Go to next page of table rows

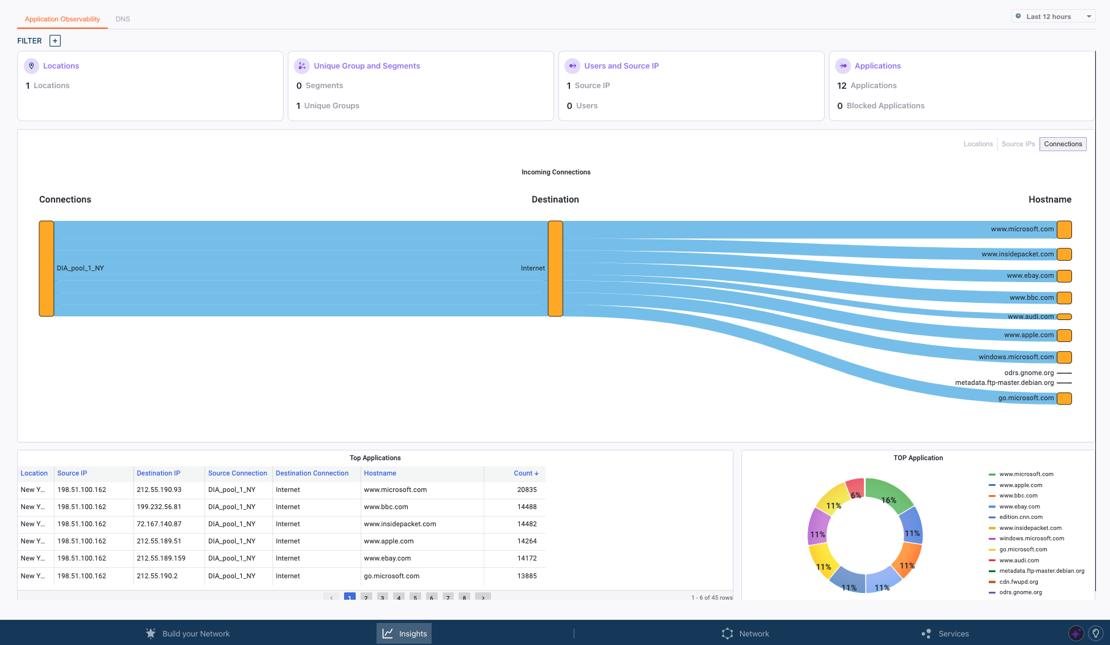coord(483,597)
